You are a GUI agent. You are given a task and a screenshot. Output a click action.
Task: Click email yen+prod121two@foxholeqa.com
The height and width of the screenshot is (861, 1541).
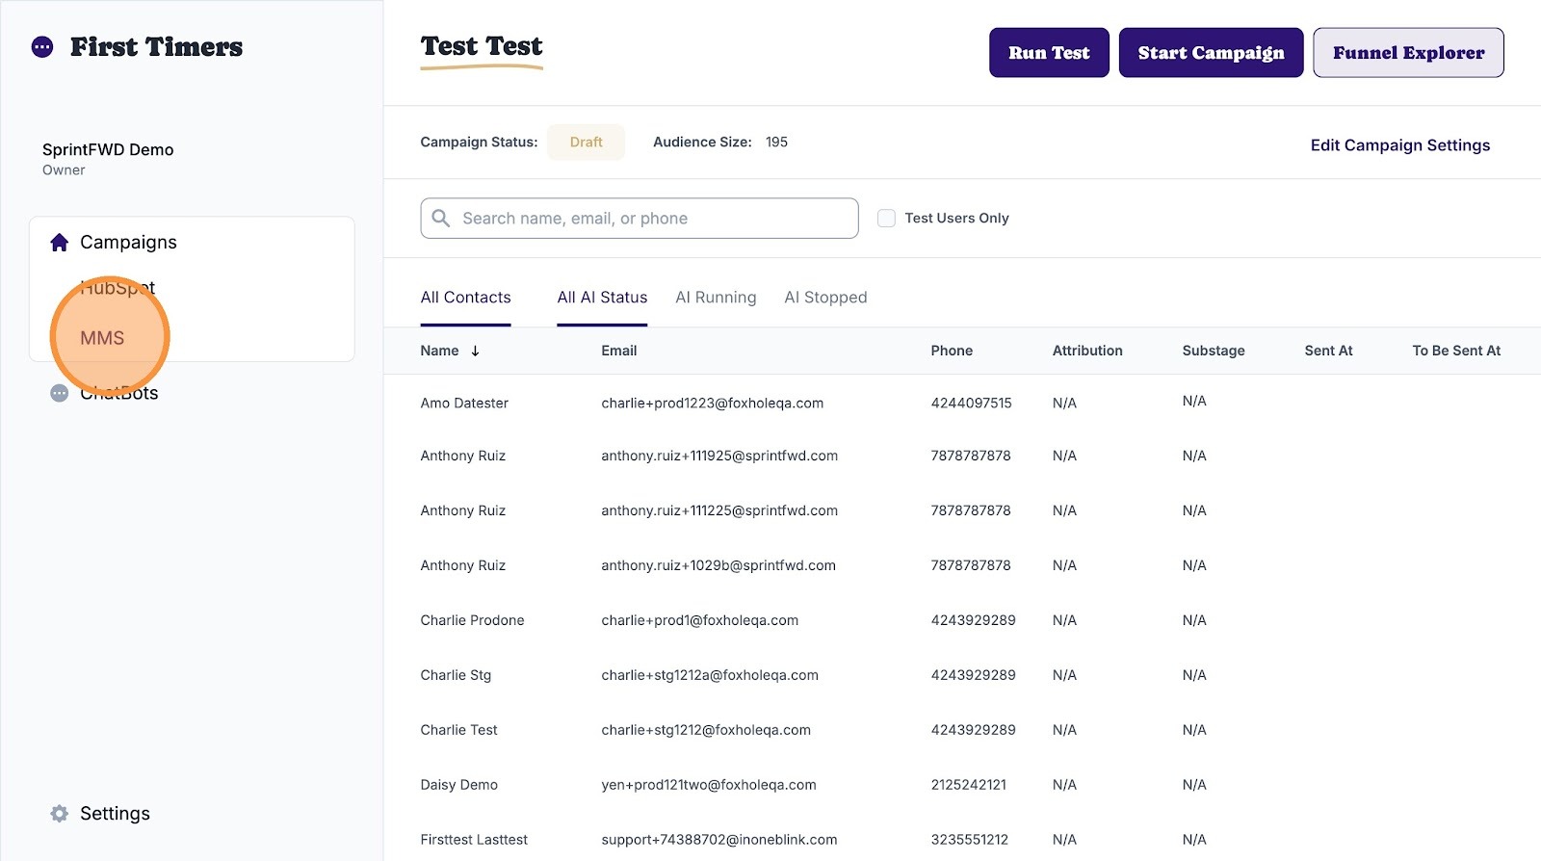point(709,786)
